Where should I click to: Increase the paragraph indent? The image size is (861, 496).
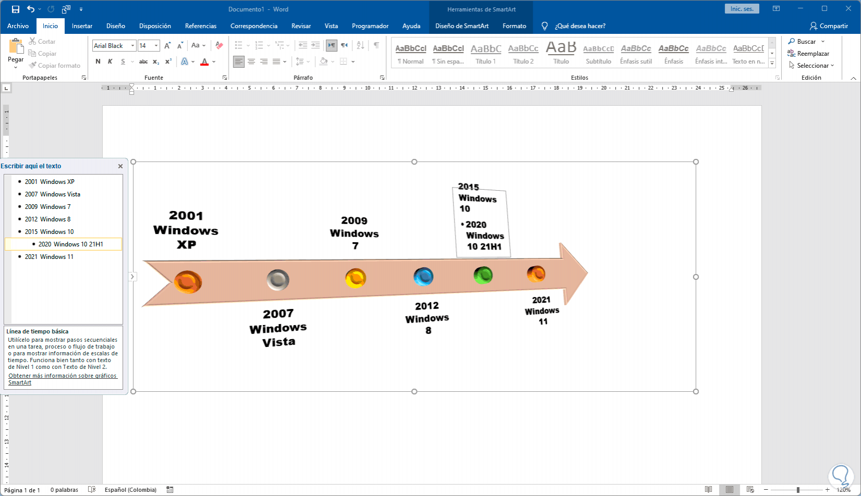316,46
